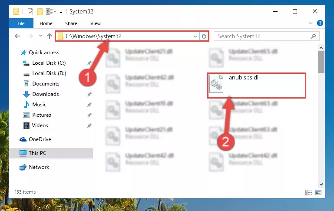Switch to the Share ribbon tab
Screen dimensions: 334x211
tap(71, 23)
